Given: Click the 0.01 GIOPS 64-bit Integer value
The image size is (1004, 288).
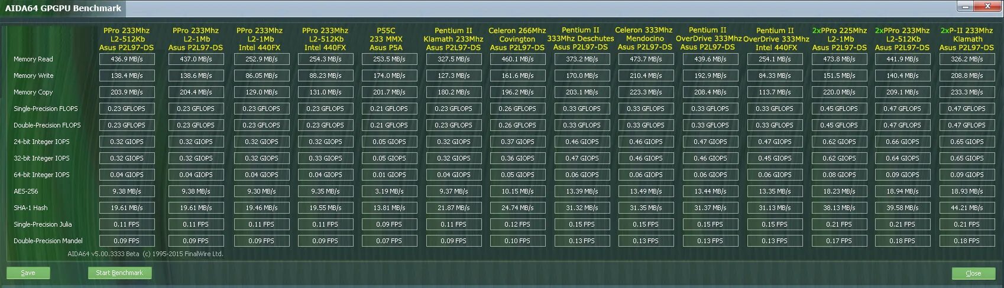Looking at the screenshot, I should [x=389, y=175].
